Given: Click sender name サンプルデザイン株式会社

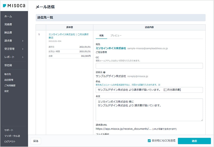Looking at the screenshot, I should pyautogui.click(x=111, y=76).
